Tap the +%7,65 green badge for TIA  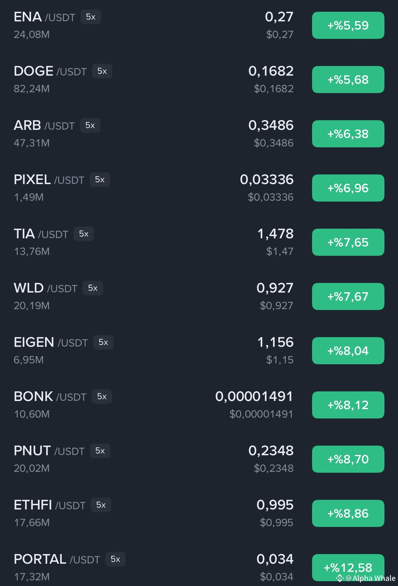[x=348, y=242]
